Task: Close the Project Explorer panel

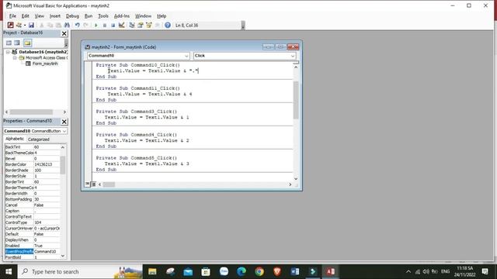Action: [x=64, y=33]
